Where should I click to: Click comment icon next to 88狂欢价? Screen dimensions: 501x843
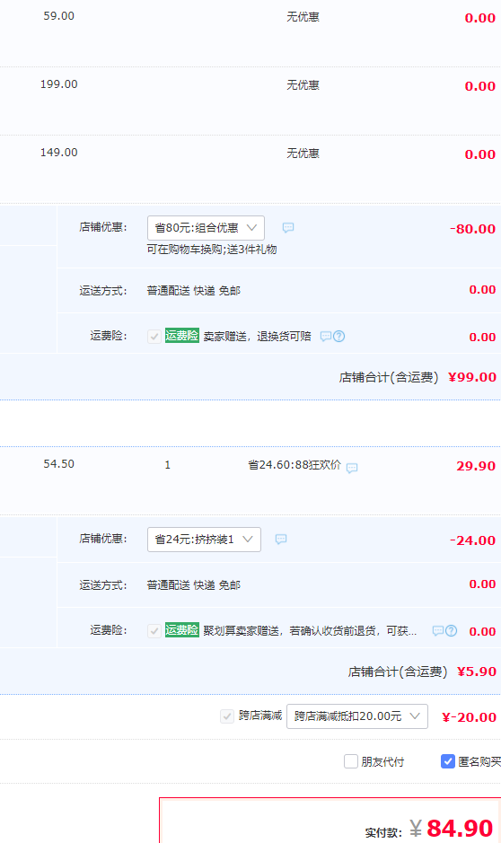[x=352, y=468]
